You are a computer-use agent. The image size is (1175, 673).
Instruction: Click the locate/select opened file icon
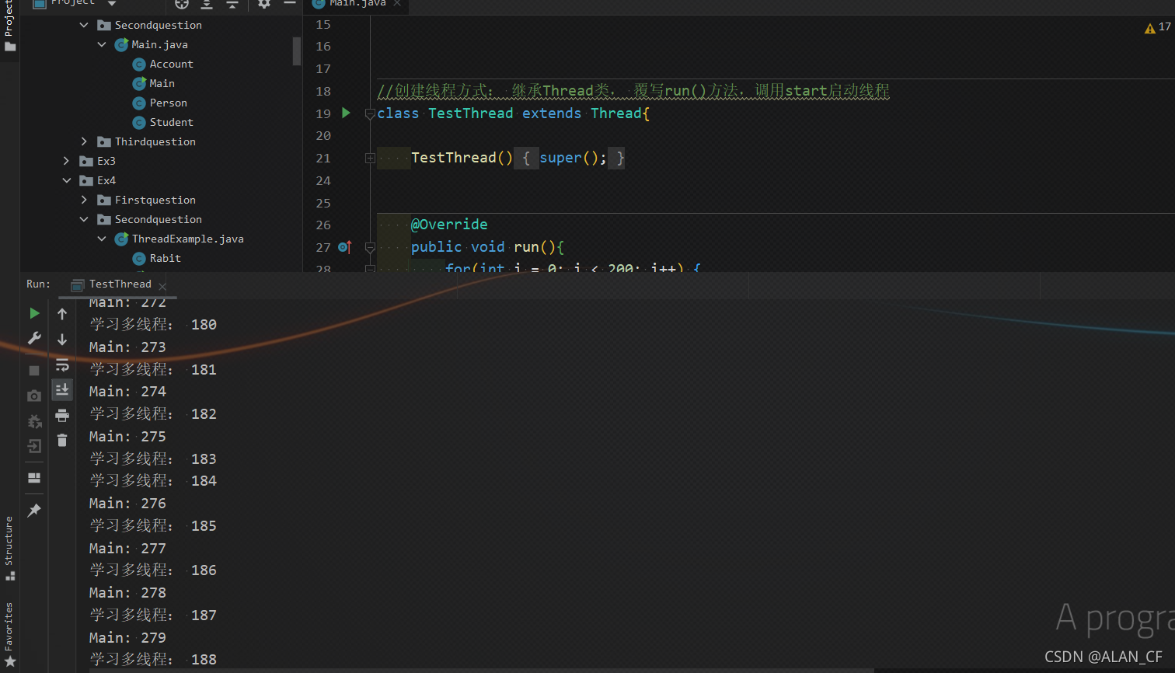tap(182, 4)
